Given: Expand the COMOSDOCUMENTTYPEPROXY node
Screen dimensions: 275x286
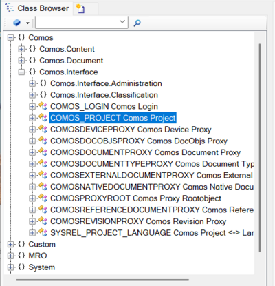Looking at the screenshot, I should click(32, 164).
